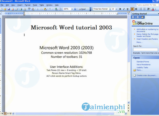The width and height of the screenshot is (159, 116).
Task: Undo the last action
Action: [50, 9]
